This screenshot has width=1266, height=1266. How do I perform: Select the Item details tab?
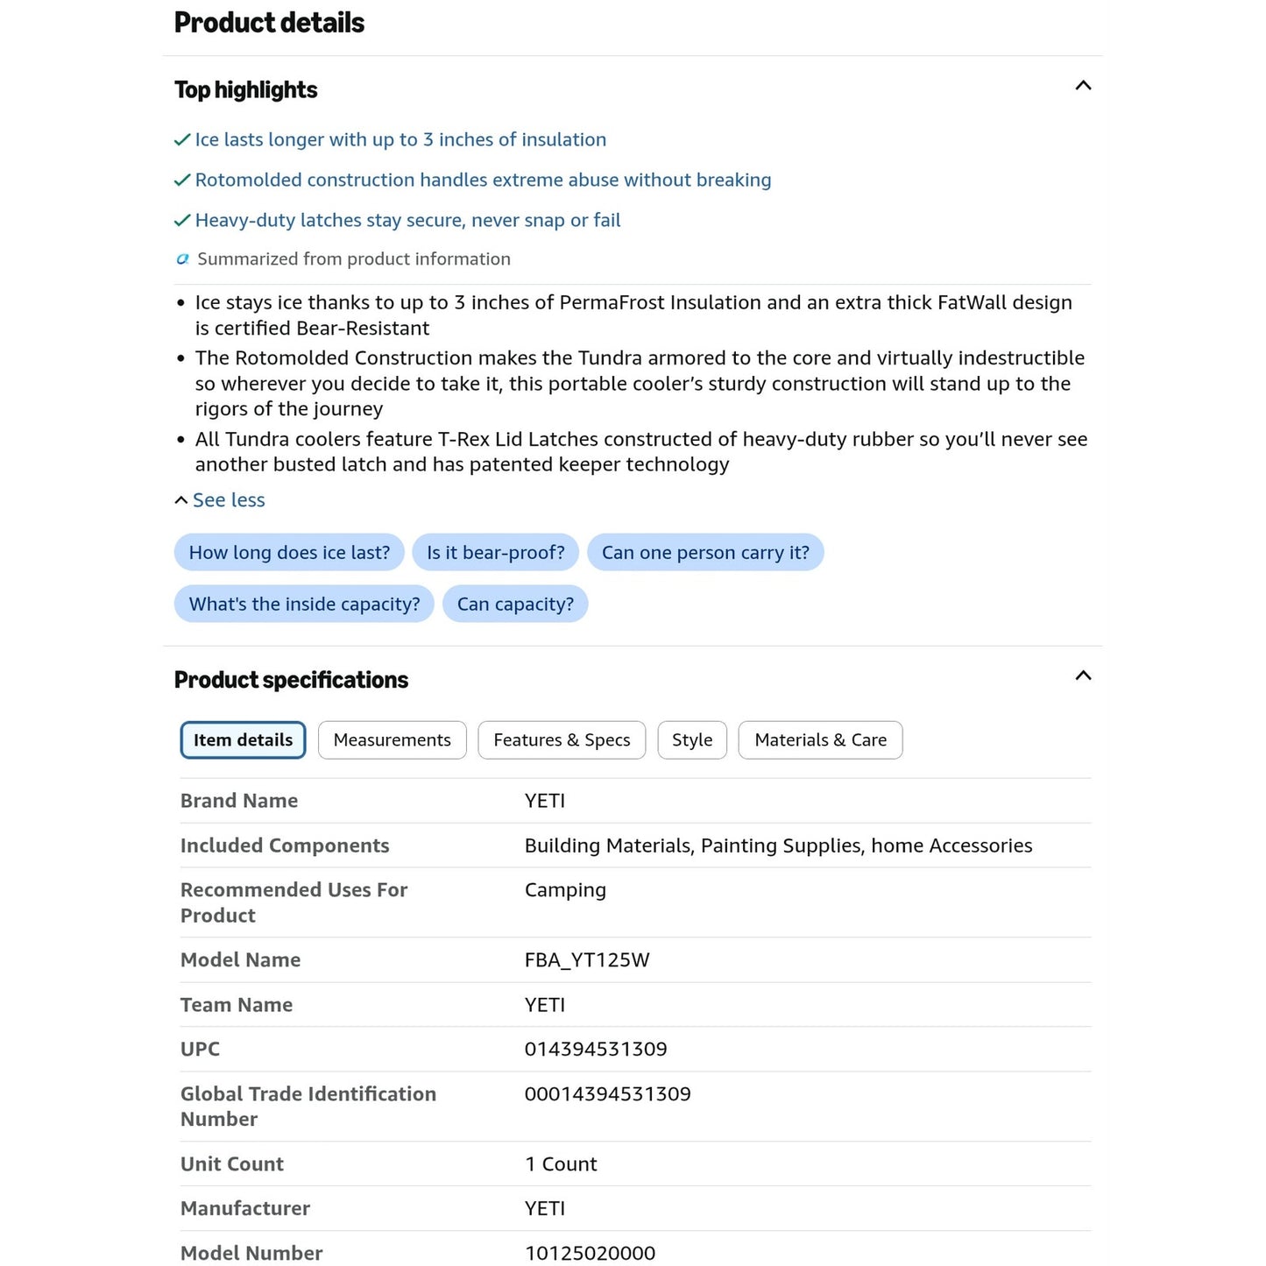click(x=243, y=740)
